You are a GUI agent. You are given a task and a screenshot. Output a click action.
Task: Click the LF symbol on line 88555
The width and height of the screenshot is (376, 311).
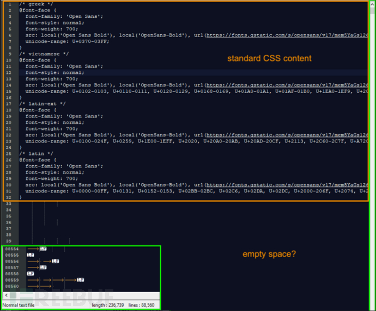click(x=31, y=255)
